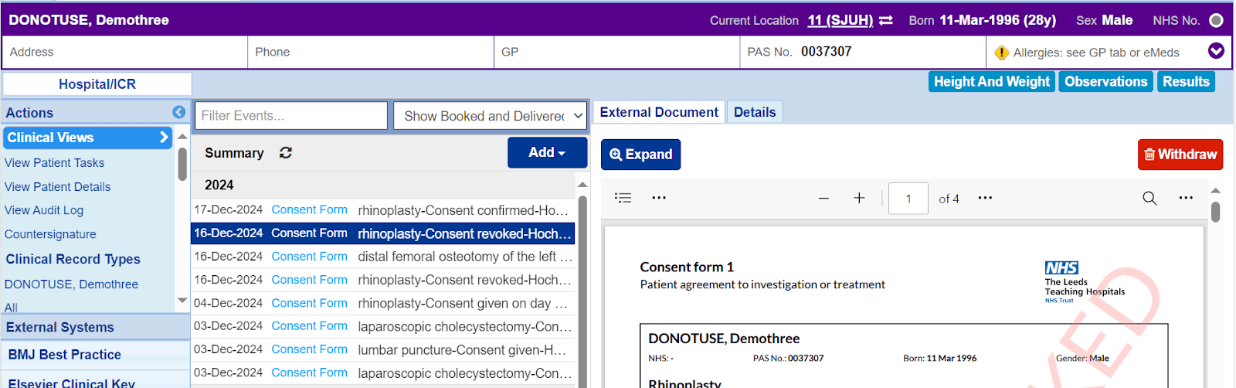The image size is (1236, 388).
Task: Click the NHS No. status circle
Action: pyautogui.click(x=1216, y=21)
